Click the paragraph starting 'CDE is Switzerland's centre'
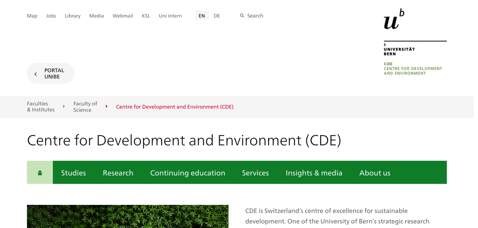 337,216
